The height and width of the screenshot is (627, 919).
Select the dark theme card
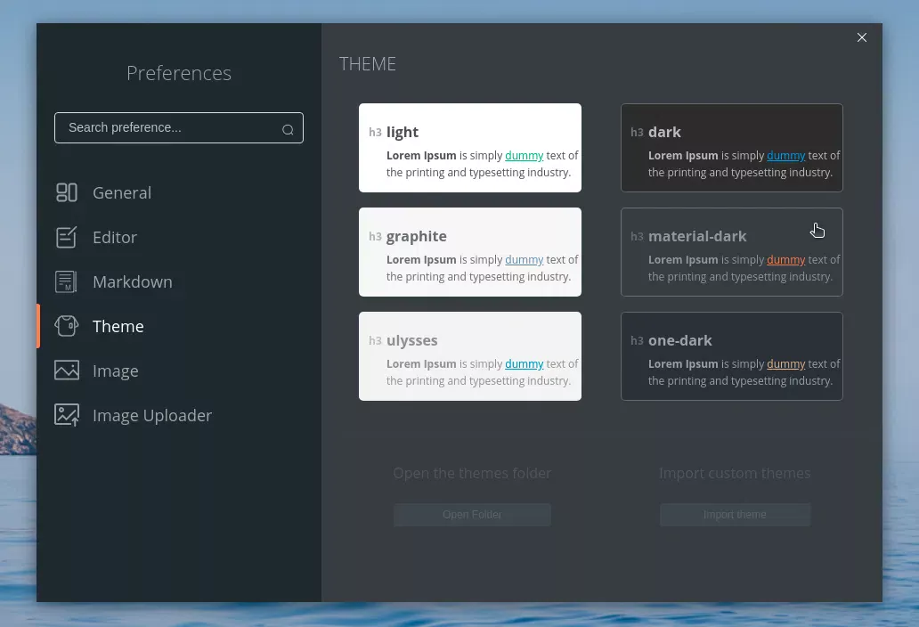[x=731, y=148]
